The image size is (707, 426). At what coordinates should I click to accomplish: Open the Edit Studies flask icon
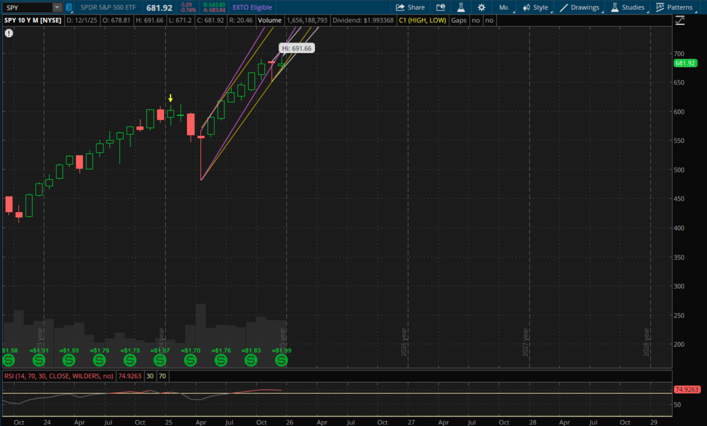[461, 8]
